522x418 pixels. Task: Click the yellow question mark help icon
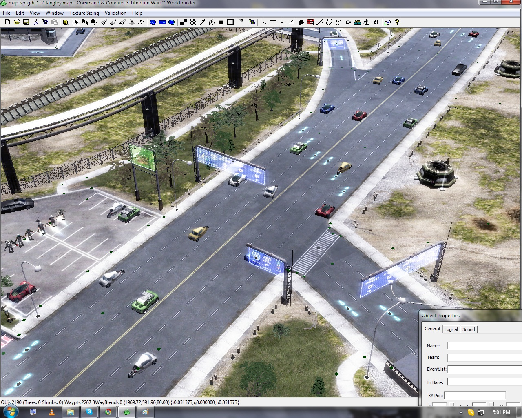pyautogui.click(x=397, y=22)
